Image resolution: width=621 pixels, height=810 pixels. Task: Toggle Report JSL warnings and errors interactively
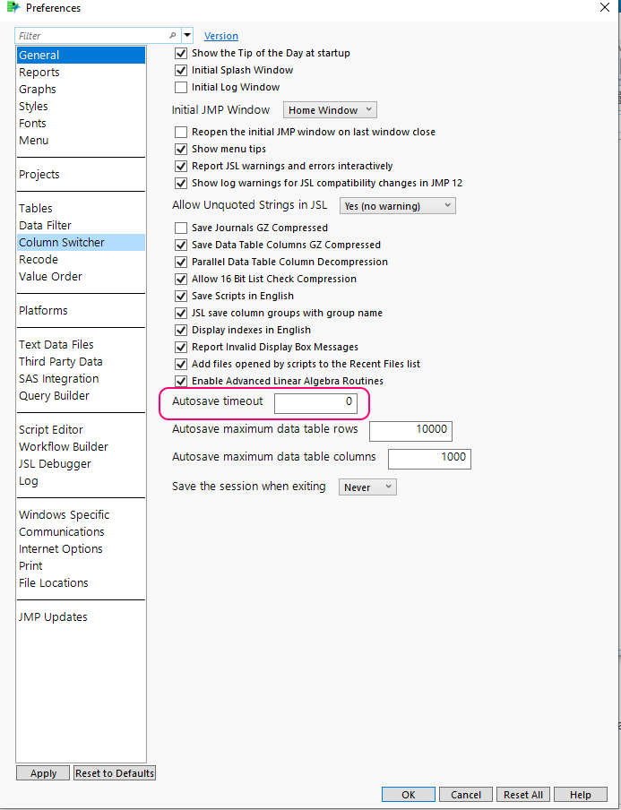pos(181,167)
